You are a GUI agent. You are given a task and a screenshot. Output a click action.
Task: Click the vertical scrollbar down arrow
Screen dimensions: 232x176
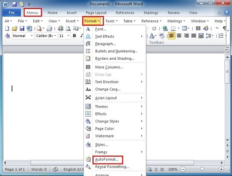(x=227, y=140)
